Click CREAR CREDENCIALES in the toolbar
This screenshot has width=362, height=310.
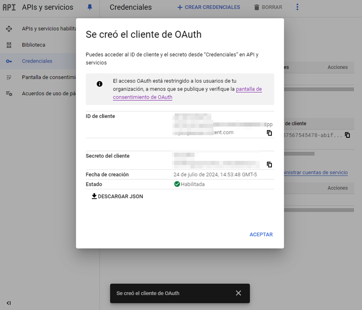pos(209,7)
